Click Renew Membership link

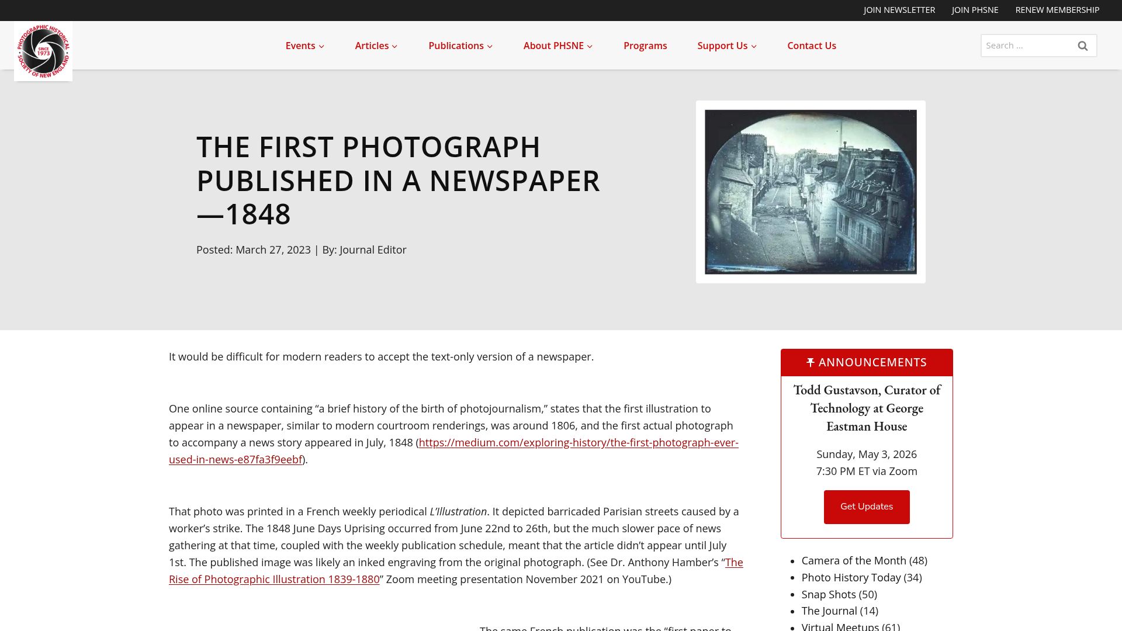[x=1057, y=10]
